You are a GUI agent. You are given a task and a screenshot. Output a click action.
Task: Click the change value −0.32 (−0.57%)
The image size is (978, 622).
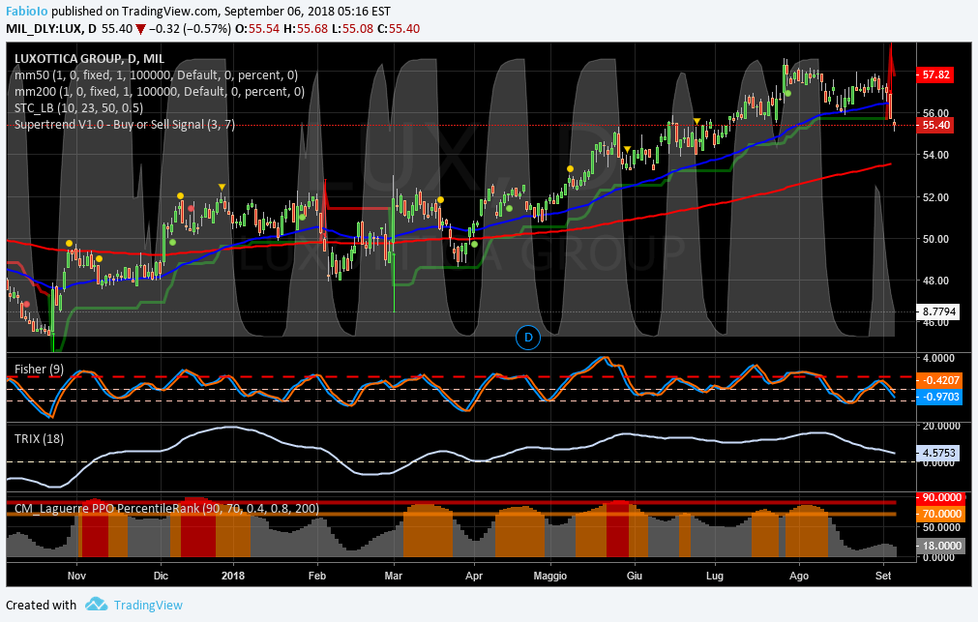point(190,29)
